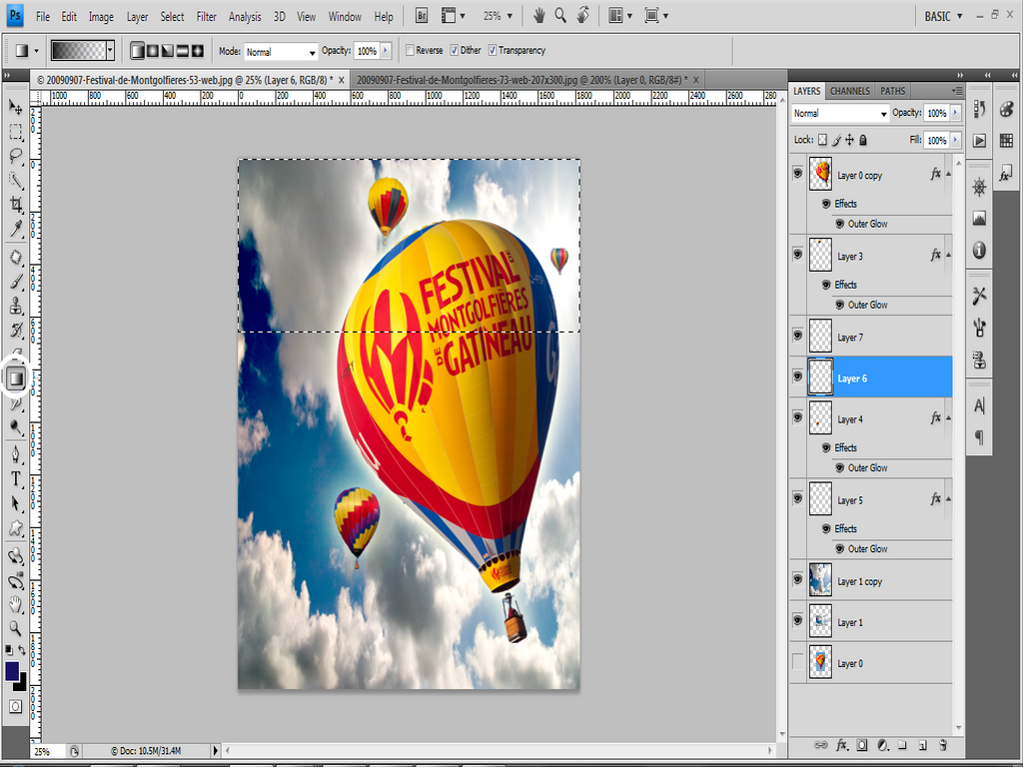This screenshot has height=767, width=1023.
Task: Set the background color swatch
Action: coord(22,683)
